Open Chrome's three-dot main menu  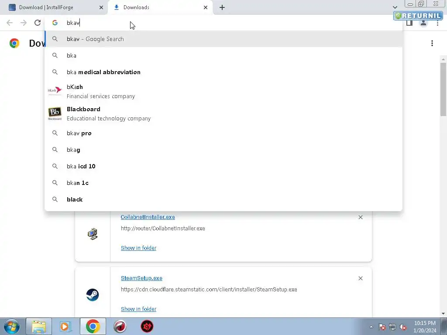[437, 23]
